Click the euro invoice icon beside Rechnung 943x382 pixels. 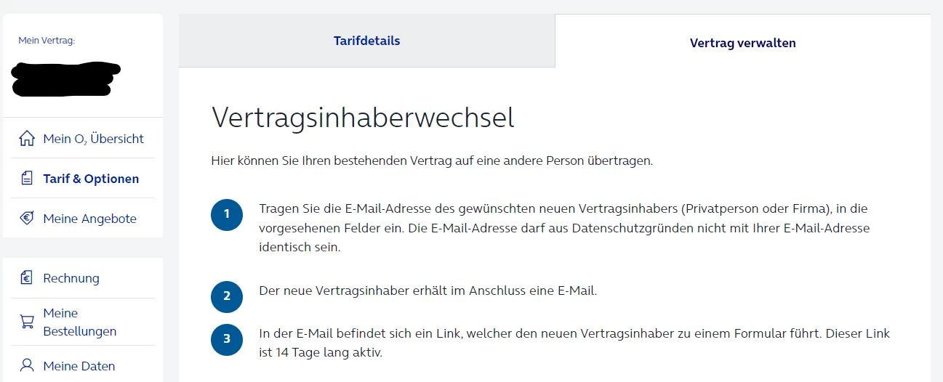click(x=27, y=278)
